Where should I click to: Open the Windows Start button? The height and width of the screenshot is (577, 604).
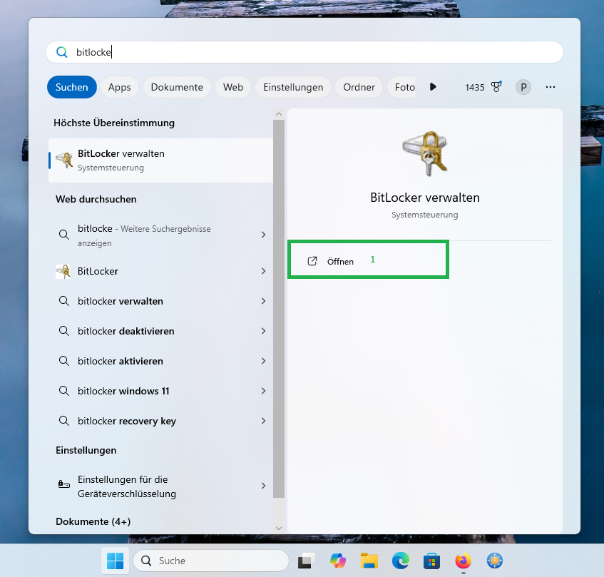pyautogui.click(x=115, y=561)
